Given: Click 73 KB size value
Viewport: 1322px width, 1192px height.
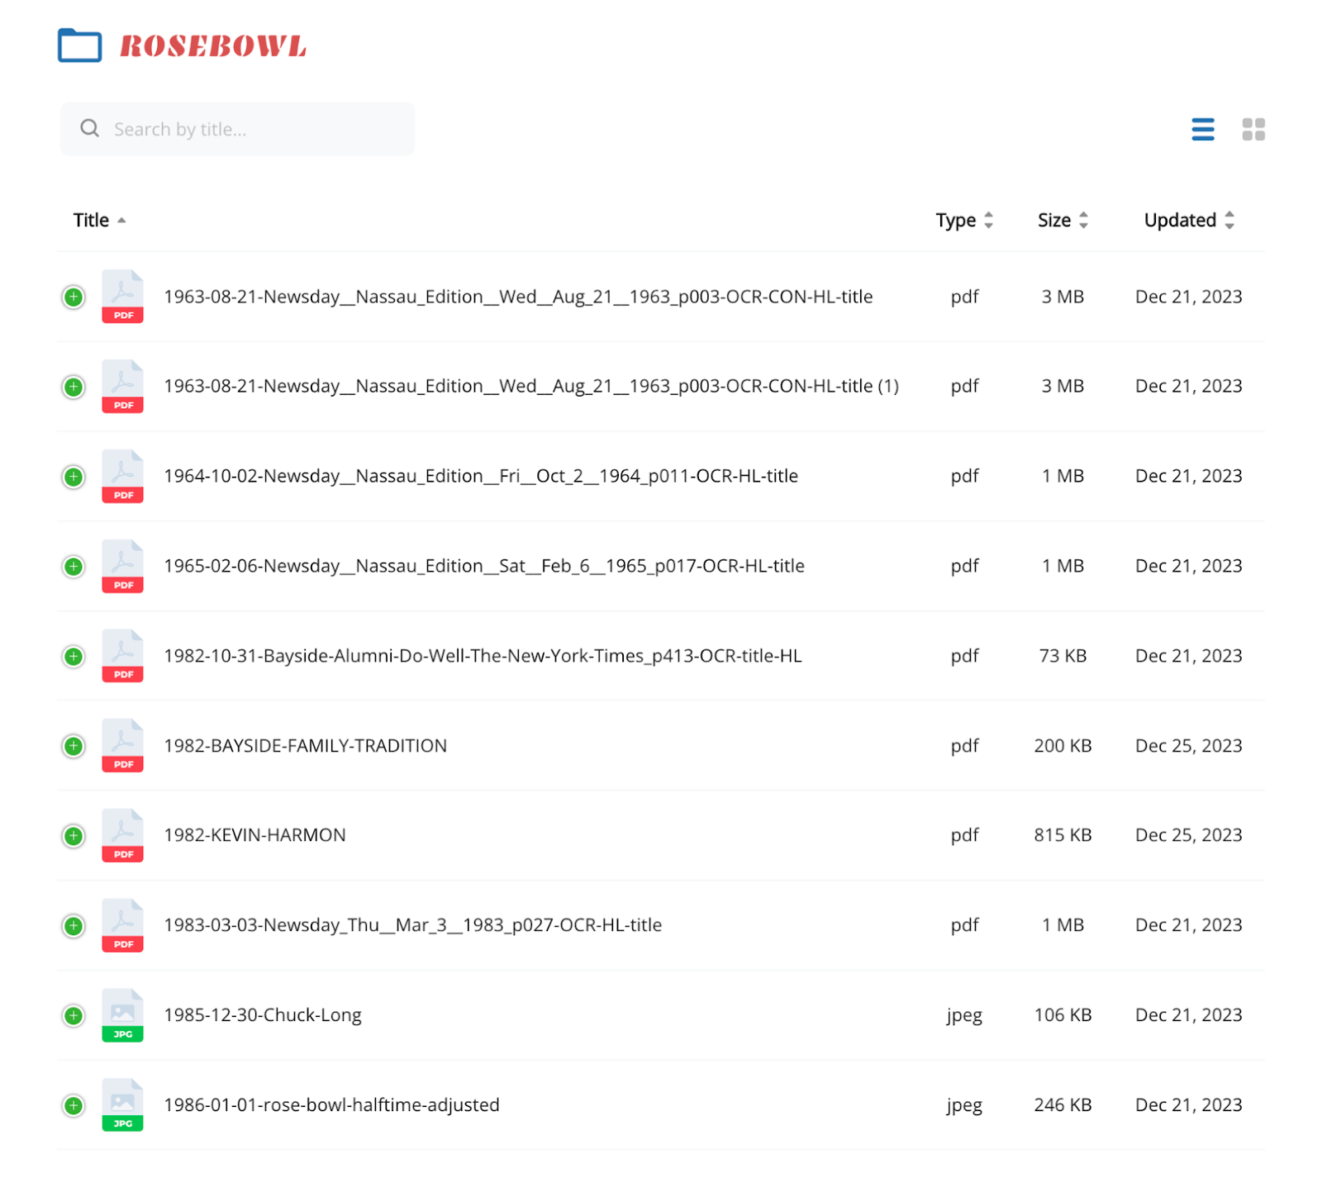Looking at the screenshot, I should tap(1063, 656).
